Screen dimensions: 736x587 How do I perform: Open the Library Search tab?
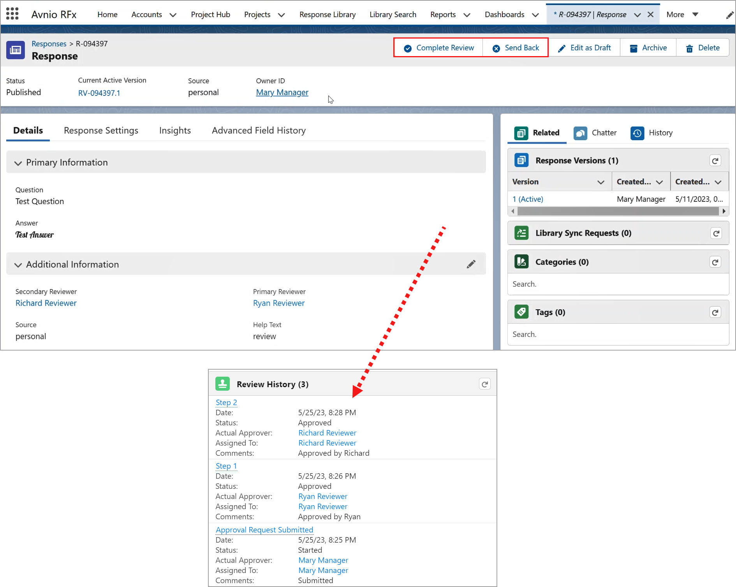click(393, 14)
